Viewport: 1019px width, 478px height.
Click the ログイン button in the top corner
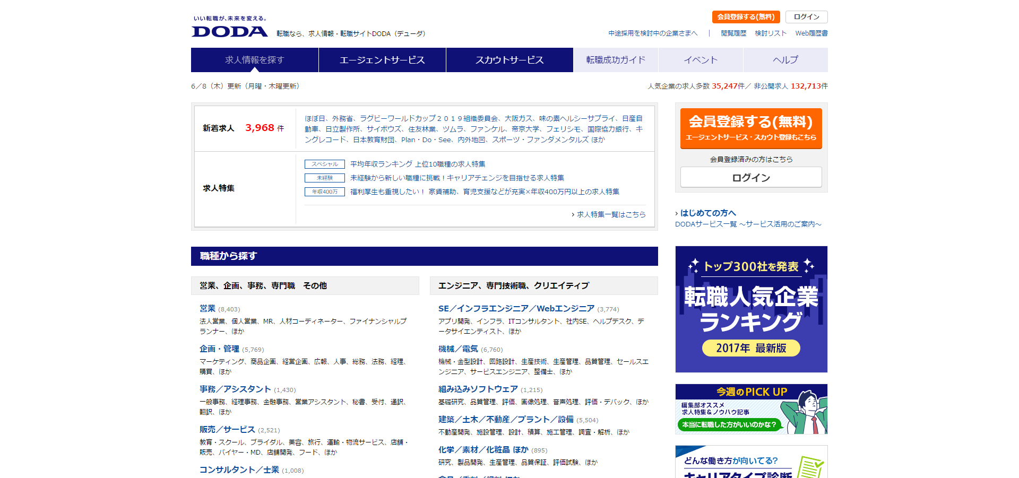pyautogui.click(x=806, y=16)
